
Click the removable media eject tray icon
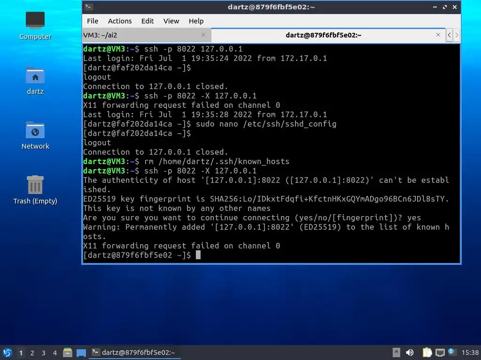coord(396,352)
